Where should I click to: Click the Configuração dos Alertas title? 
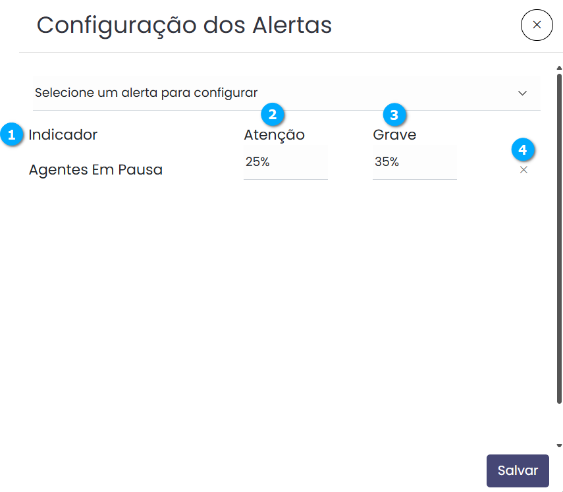pyautogui.click(x=184, y=25)
